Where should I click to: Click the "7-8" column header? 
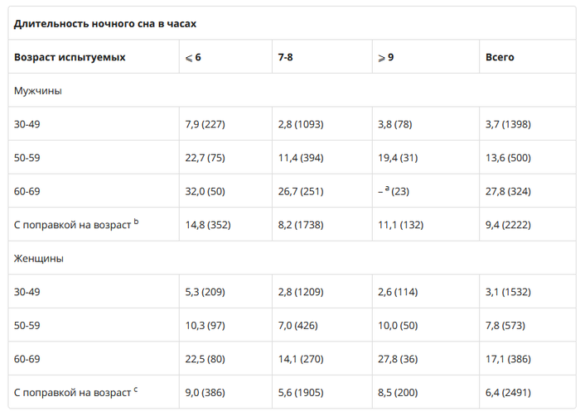click(286, 57)
